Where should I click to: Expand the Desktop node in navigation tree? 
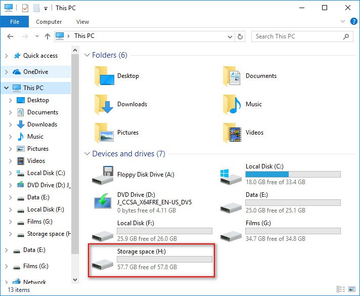click(10, 100)
